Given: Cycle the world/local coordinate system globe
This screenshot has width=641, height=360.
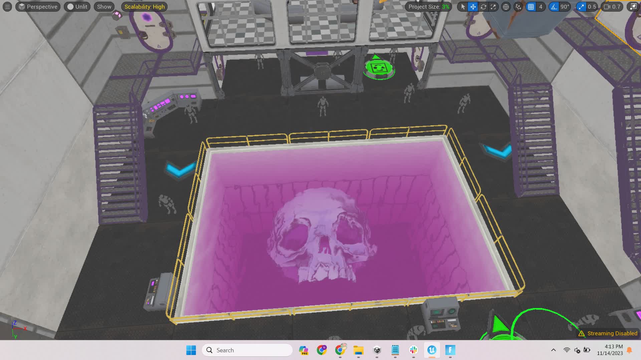Looking at the screenshot, I should (x=506, y=7).
